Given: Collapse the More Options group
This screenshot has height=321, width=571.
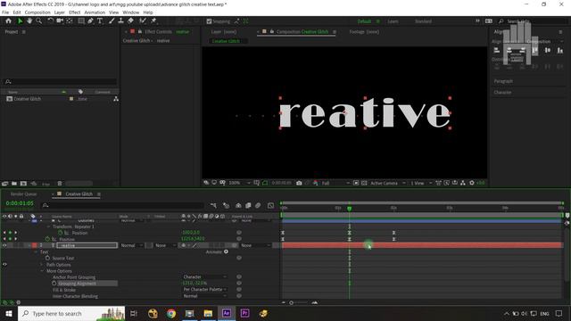Looking at the screenshot, I should pyautogui.click(x=42, y=271).
